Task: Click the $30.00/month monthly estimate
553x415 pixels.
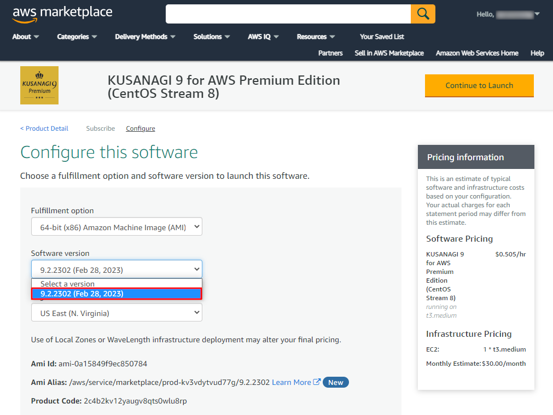Action: click(x=504, y=364)
